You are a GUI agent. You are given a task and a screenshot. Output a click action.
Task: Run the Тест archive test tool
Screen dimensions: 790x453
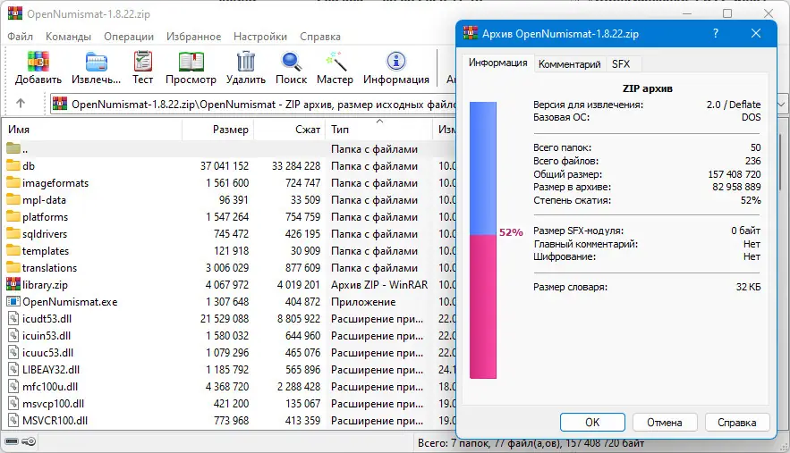click(x=142, y=62)
